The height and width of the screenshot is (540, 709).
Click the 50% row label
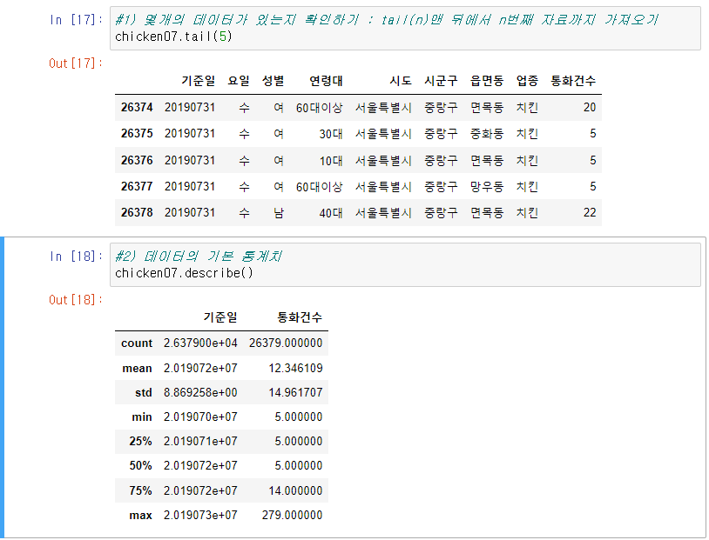(x=140, y=466)
